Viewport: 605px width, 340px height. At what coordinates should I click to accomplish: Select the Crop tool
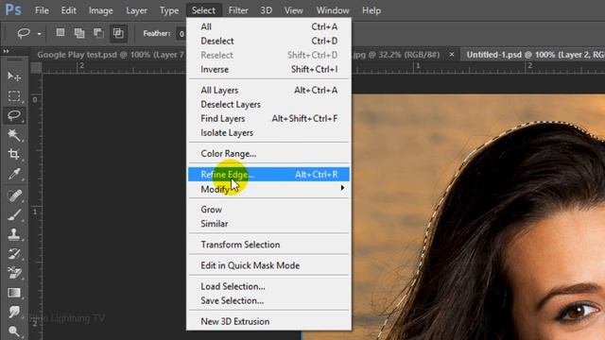[x=14, y=154]
